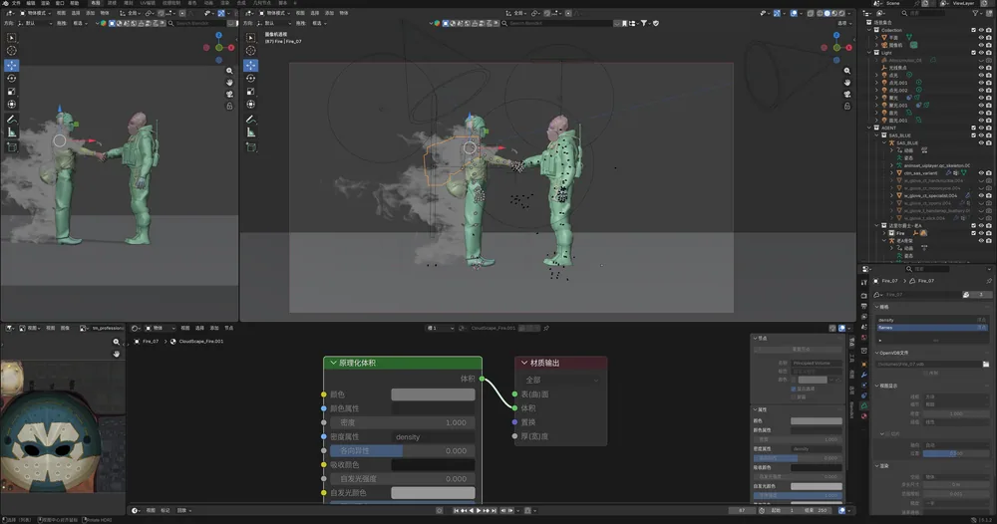
Task: Open 添加 menu in node editor header
Action: [x=214, y=328]
